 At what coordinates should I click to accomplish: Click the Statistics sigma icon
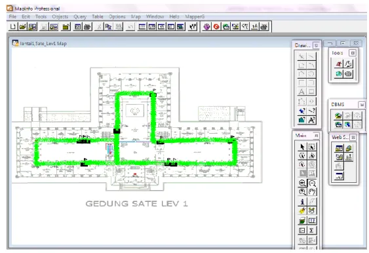pyautogui.click(x=312, y=231)
